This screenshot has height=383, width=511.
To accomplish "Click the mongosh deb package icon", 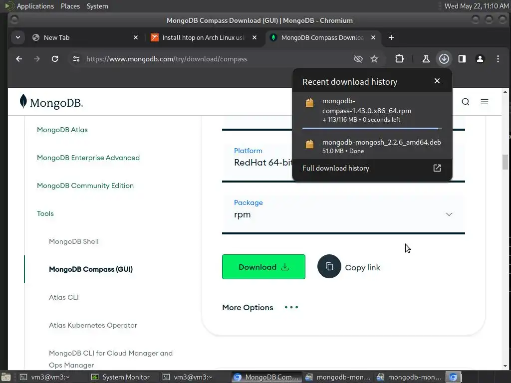I will (309, 144).
